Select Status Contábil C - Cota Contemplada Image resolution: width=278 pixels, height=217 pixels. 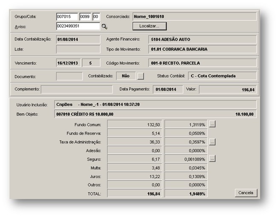(222, 76)
